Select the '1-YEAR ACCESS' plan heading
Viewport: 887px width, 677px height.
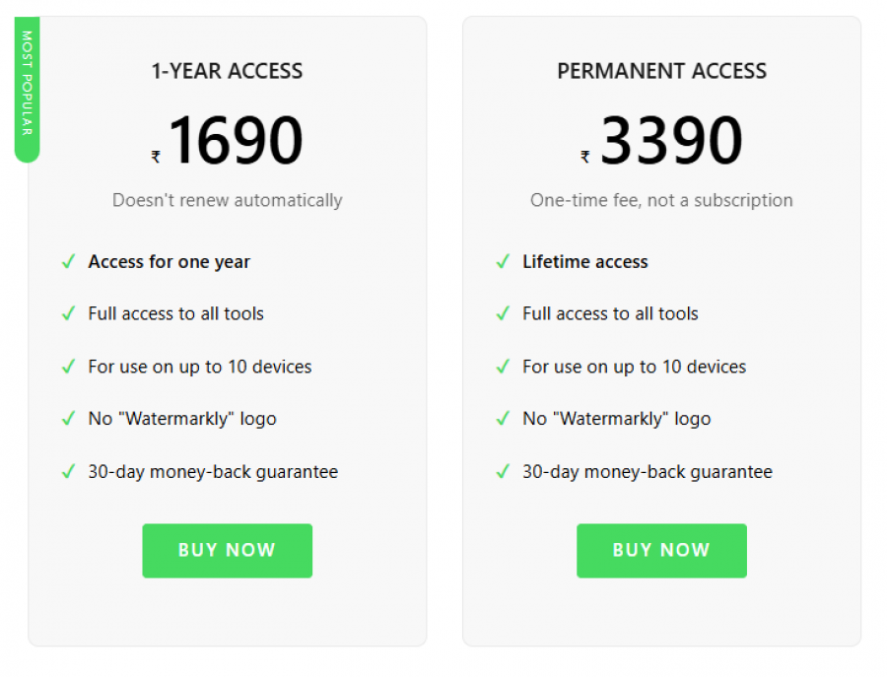click(x=227, y=71)
